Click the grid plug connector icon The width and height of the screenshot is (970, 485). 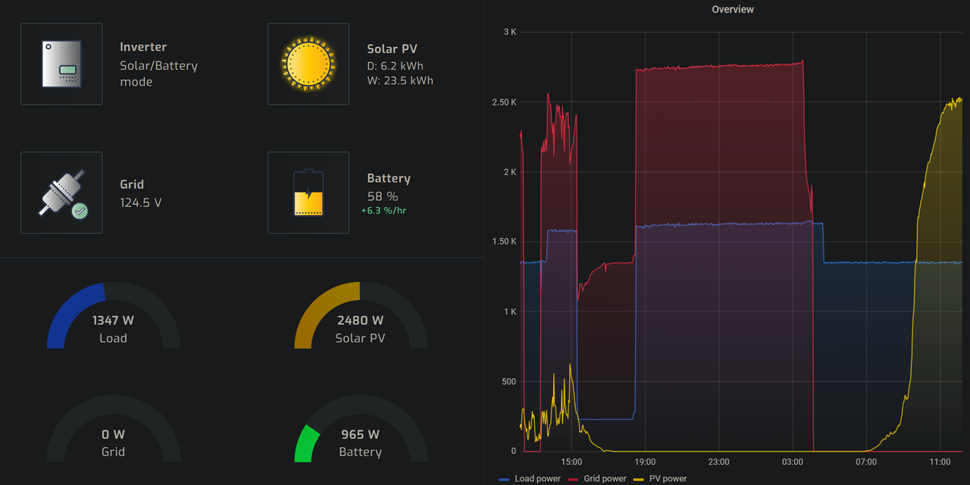pos(63,193)
